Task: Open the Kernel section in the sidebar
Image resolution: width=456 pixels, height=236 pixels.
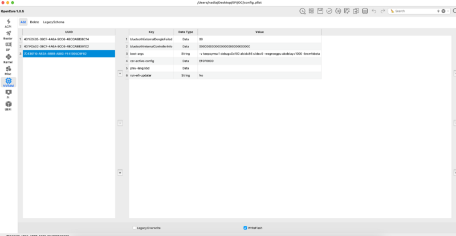Action: pyautogui.click(x=8, y=59)
